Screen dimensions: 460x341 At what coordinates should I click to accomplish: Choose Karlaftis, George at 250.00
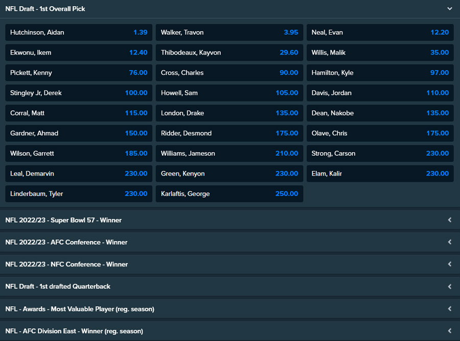click(229, 193)
